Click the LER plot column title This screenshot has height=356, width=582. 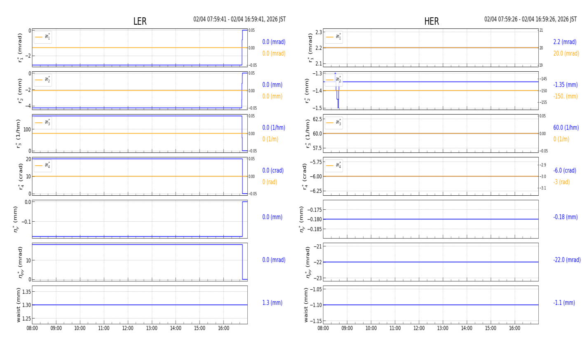pyautogui.click(x=140, y=21)
